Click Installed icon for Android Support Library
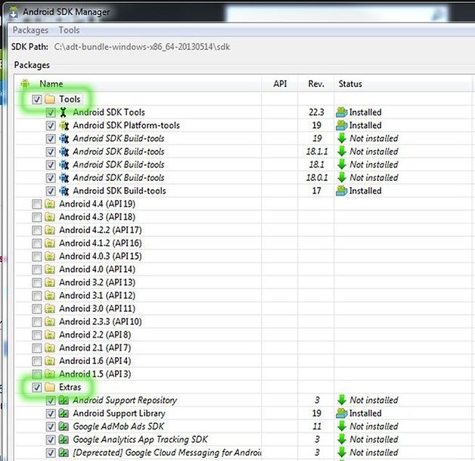The width and height of the screenshot is (475, 461). [341, 413]
